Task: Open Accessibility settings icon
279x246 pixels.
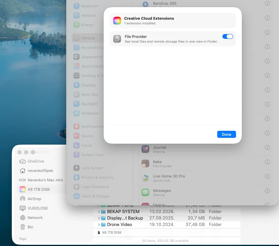Action: (77, 47)
